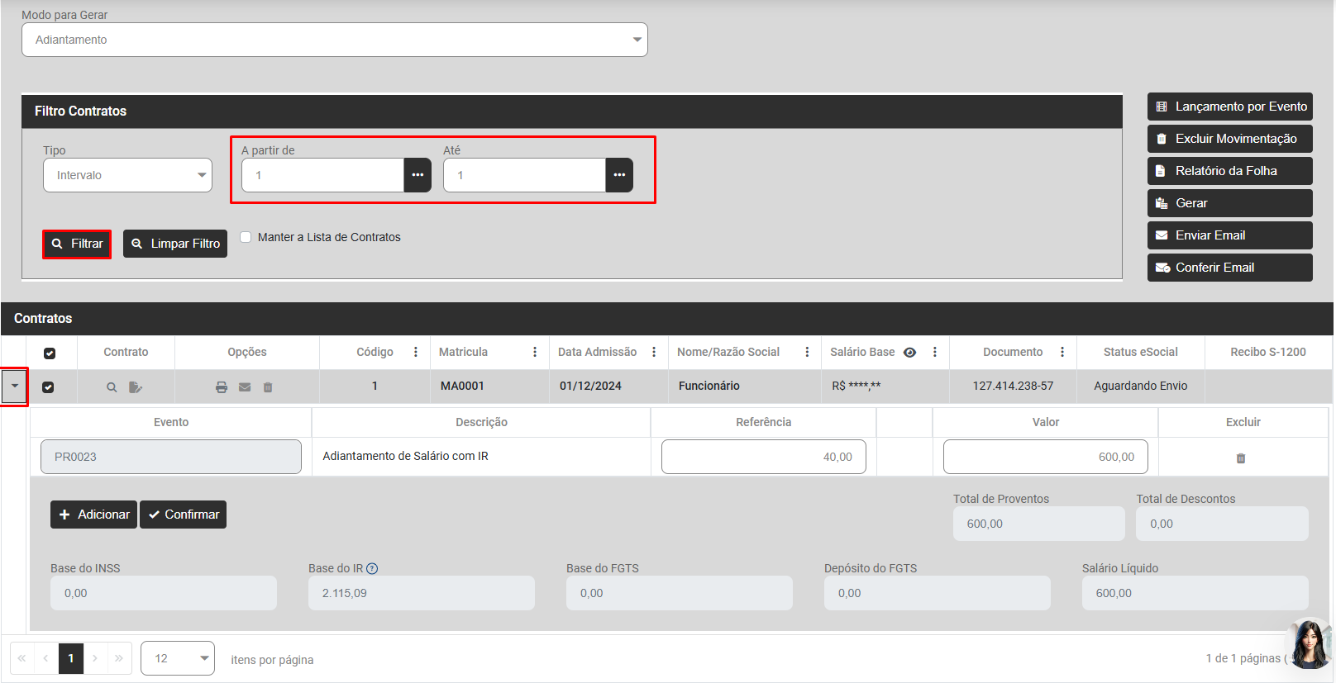
Task: Click the edit icon in contract row
Action: pyautogui.click(x=136, y=387)
